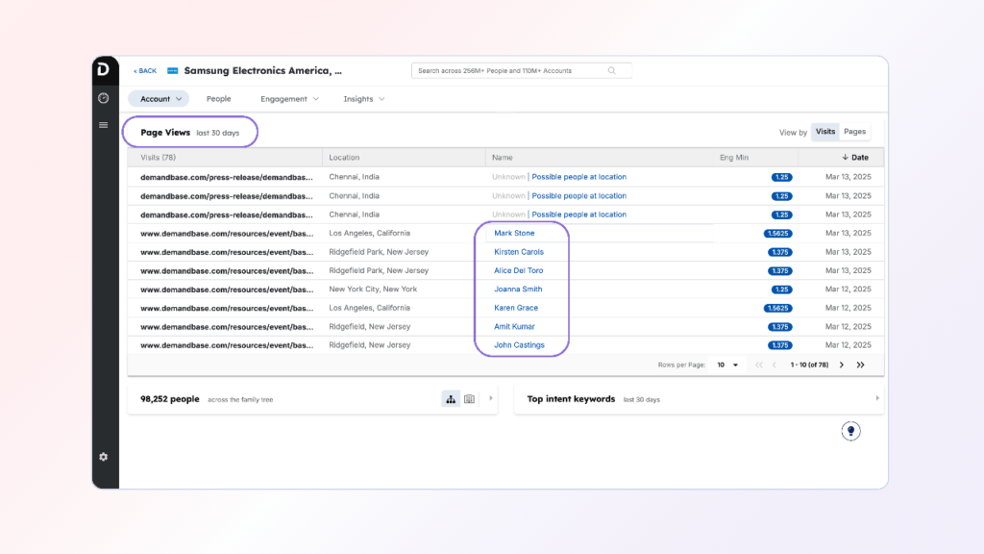Open the dashboard gauge icon in sidebar
Viewport: 984px width, 554px height.
(x=104, y=98)
